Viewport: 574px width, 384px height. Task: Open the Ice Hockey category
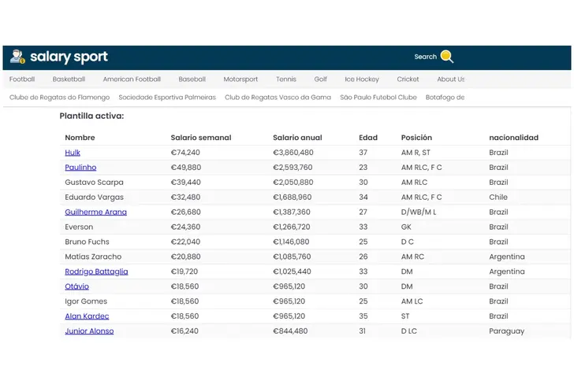click(x=362, y=79)
